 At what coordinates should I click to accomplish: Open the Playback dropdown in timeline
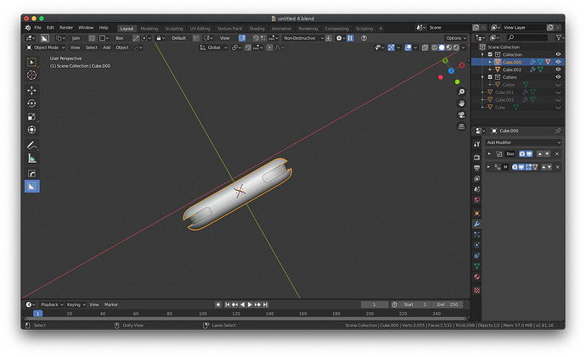click(52, 304)
